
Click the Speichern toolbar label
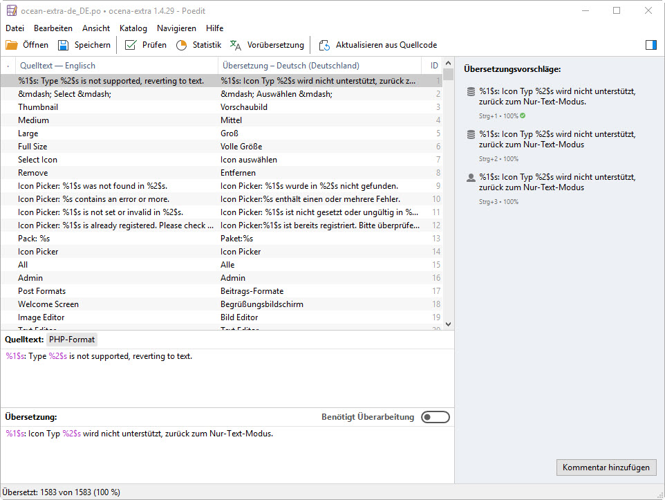pyautogui.click(x=93, y=45)
